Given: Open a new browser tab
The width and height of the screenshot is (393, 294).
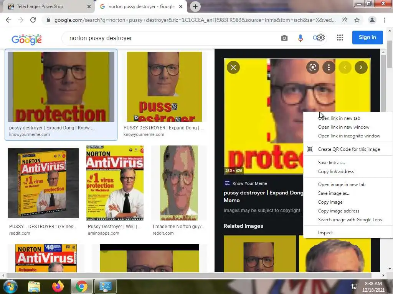Looking at the screenshot, I should point(195,7).
